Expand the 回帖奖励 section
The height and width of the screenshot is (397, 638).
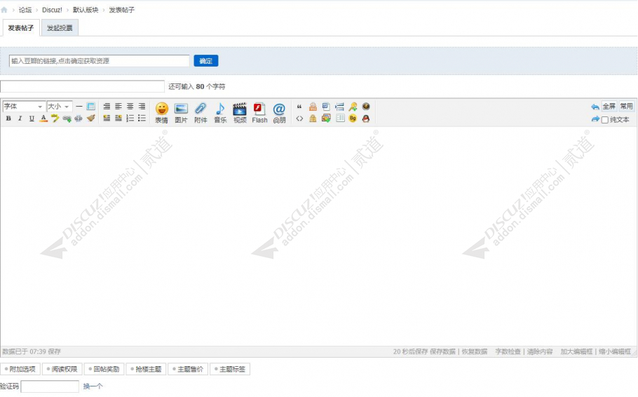click(104, 370)
